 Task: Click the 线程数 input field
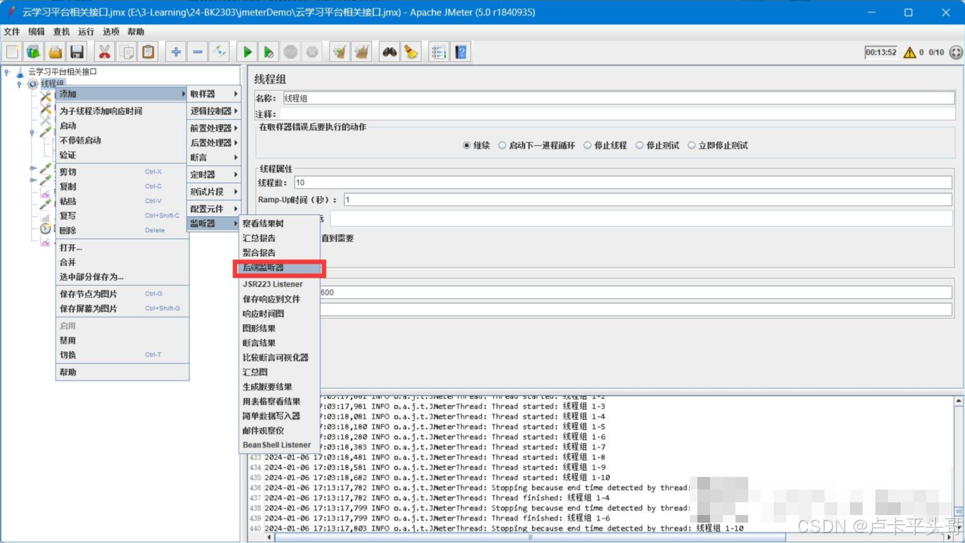(x=623, y=183)
